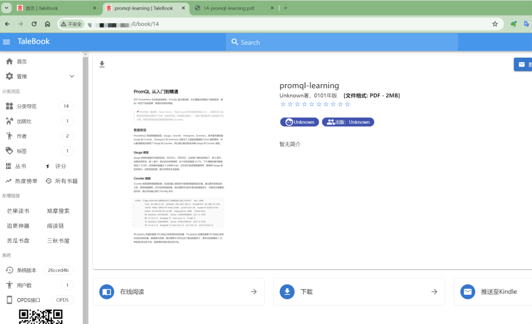Rate the book one star
This screenshot has width=532, height=324.
click(283, 104)
